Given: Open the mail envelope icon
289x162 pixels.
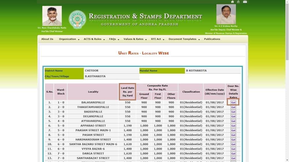Looking at the screenshot, I should (x=245, y=2).
